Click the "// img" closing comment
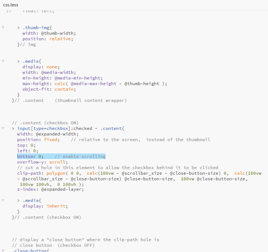 coord(29,44)
